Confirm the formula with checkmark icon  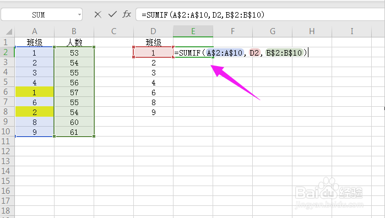112,14
